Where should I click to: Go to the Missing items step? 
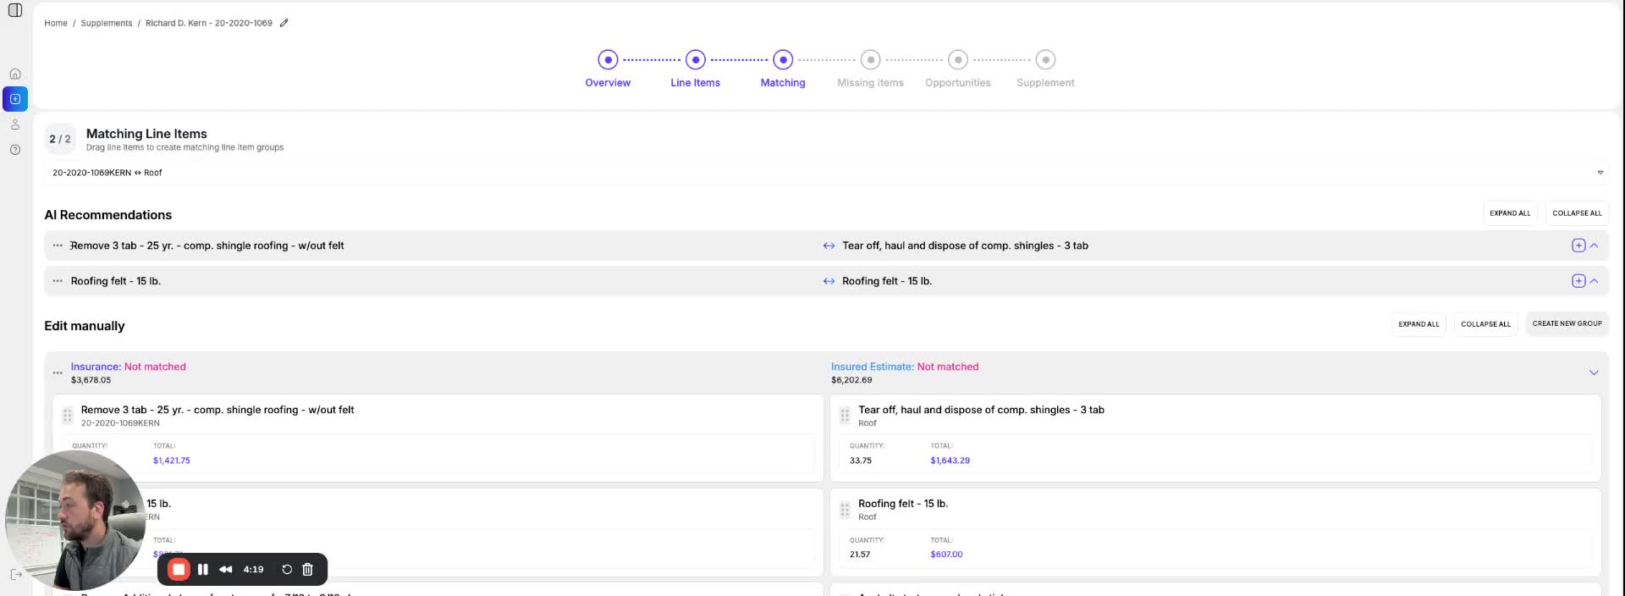coord(870,69)
